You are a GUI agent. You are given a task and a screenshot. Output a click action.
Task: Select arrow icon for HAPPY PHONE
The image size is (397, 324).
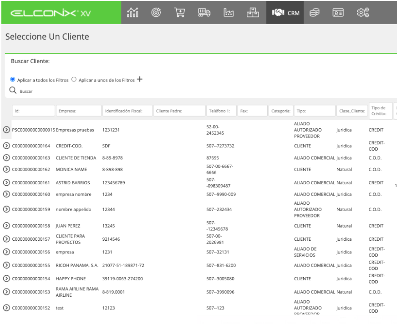click(6, 278)
